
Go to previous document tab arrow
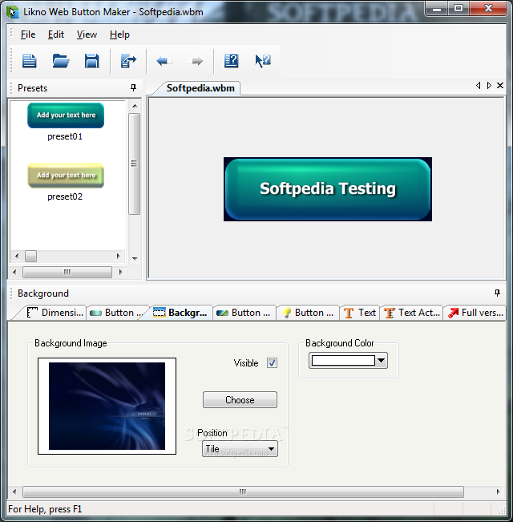coord(478,86)
